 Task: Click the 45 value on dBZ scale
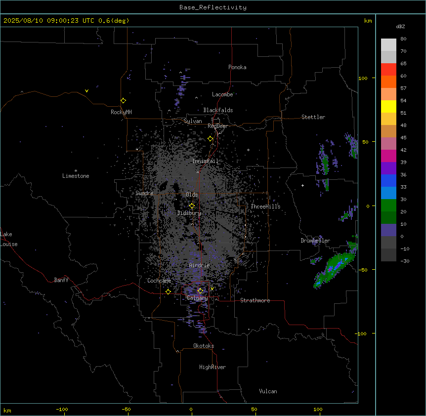coord(403,138)
